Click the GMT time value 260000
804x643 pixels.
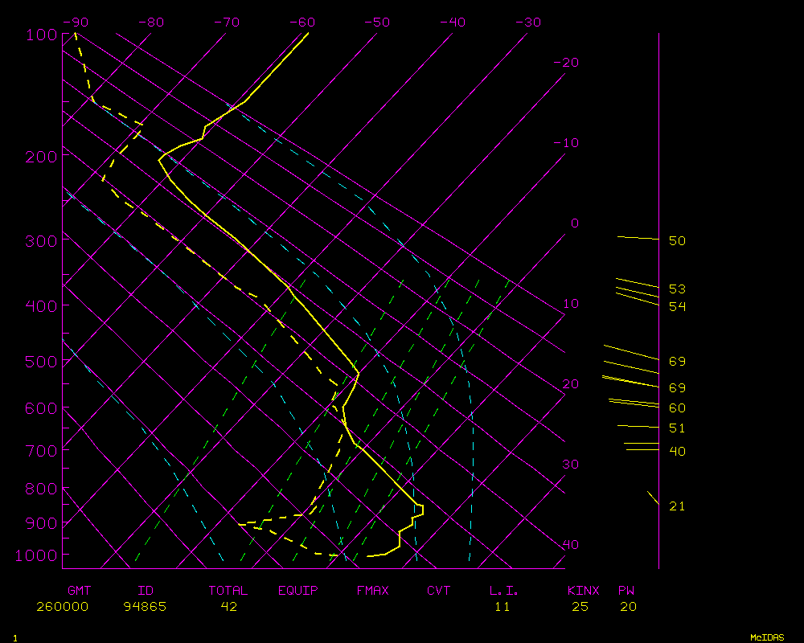(62, 607)
